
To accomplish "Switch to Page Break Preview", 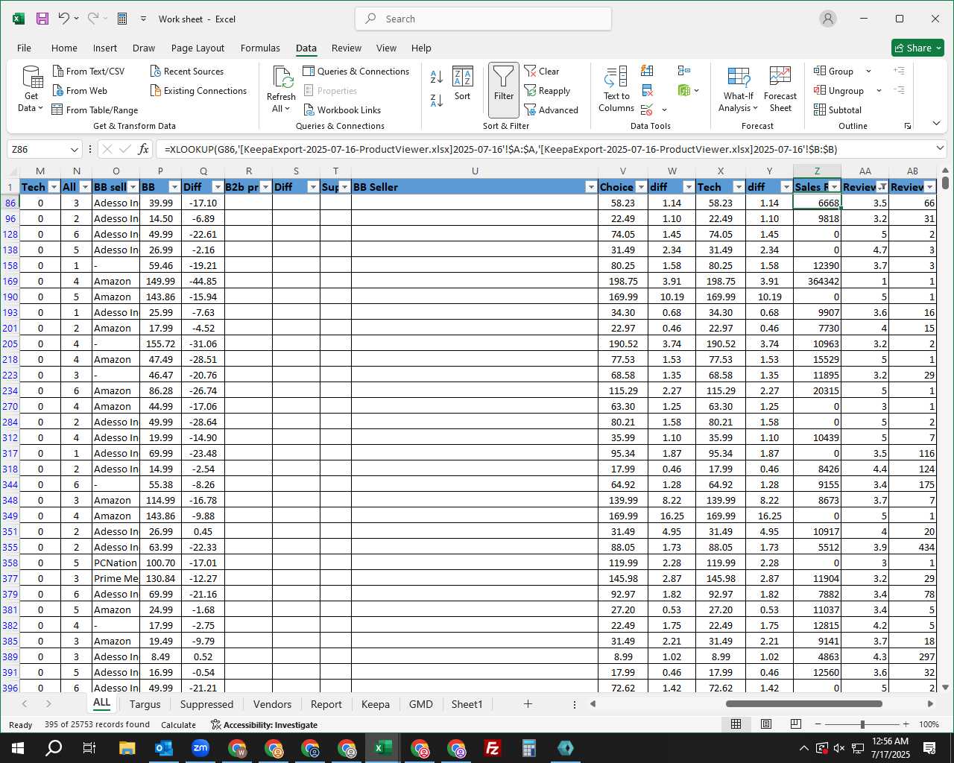I will click(x=796, y=724).
